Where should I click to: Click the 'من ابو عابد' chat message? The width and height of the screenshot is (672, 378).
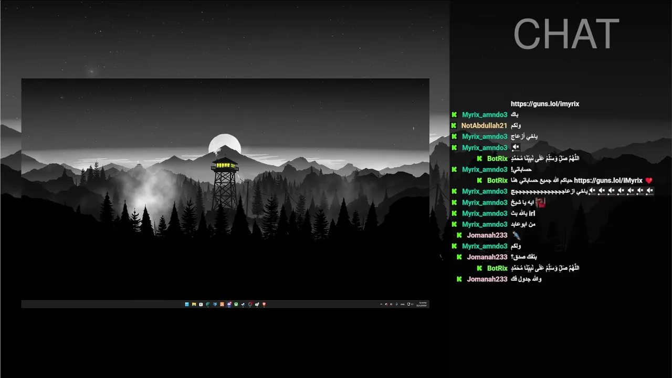(x=523, y=225)
